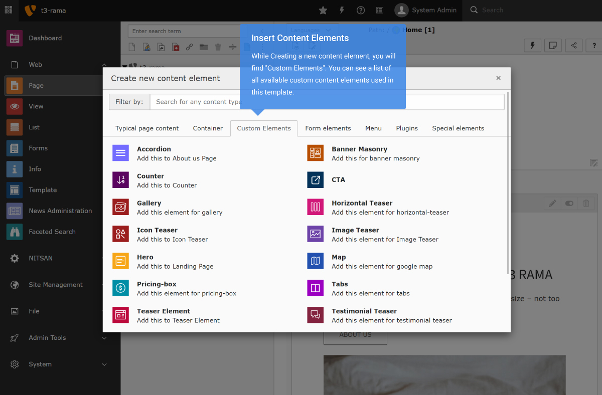Toggle the bookmark star in top bar
Viewport: 602px width, 395px height.
point(323,10)
